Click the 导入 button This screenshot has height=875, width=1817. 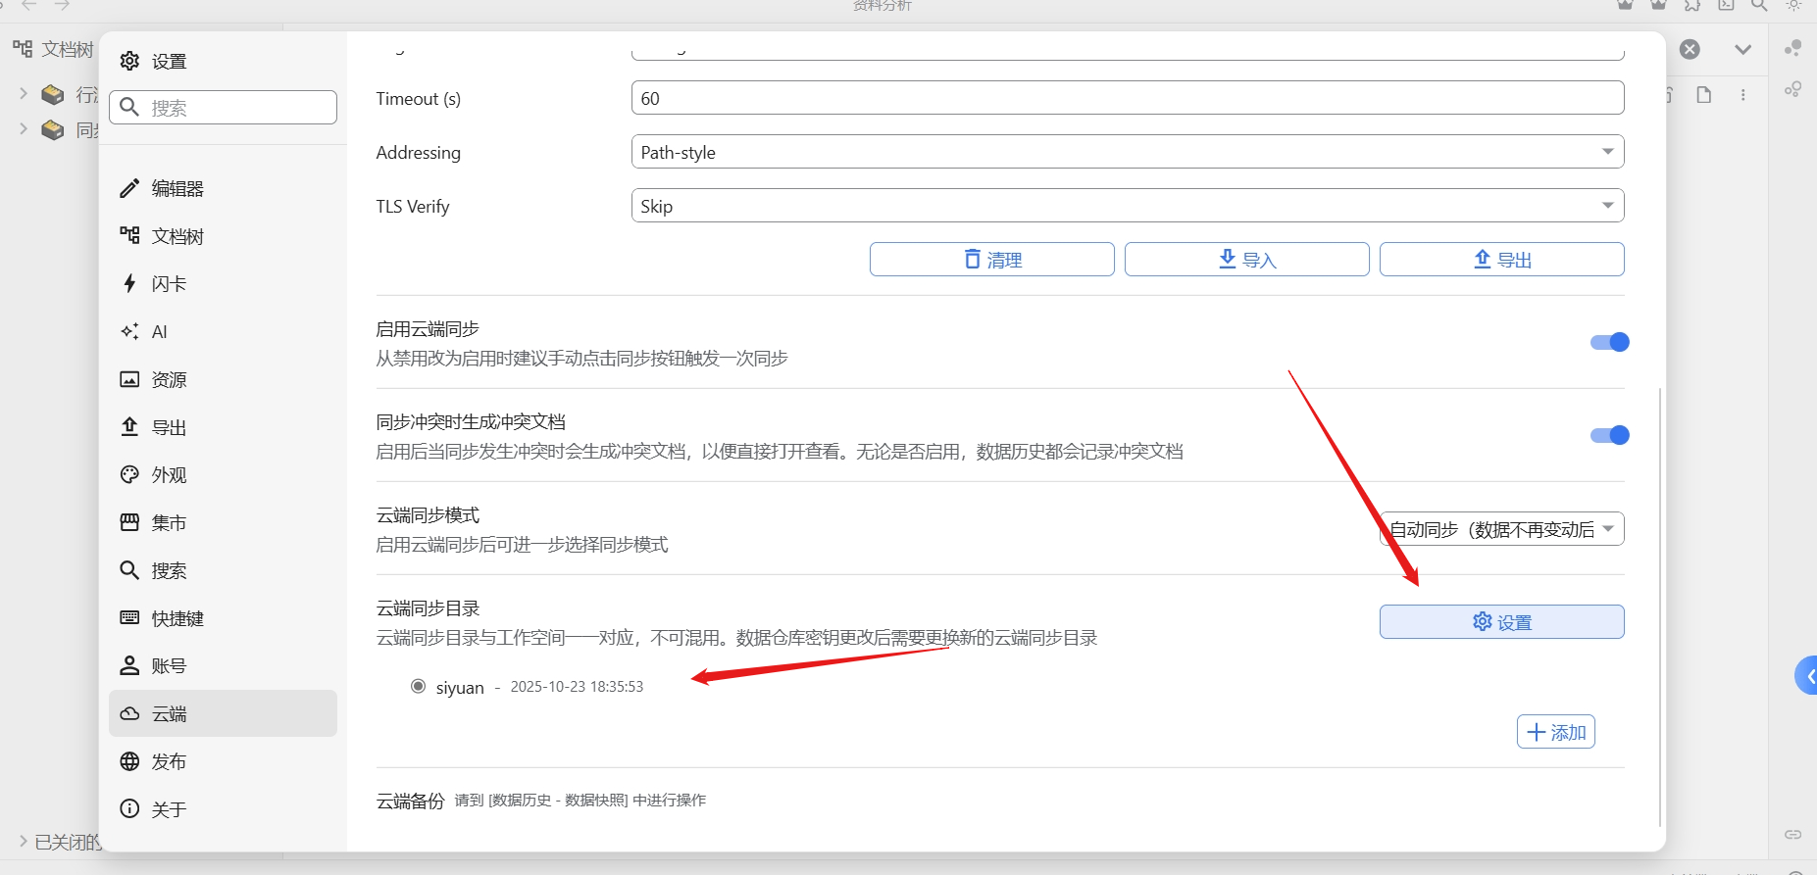pyautogui.click(x=1247, y=260)
